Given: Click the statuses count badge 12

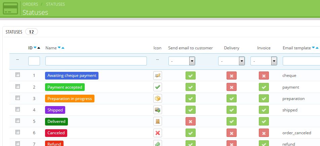Looking at the screenshot, I should [x=32, y=32].
